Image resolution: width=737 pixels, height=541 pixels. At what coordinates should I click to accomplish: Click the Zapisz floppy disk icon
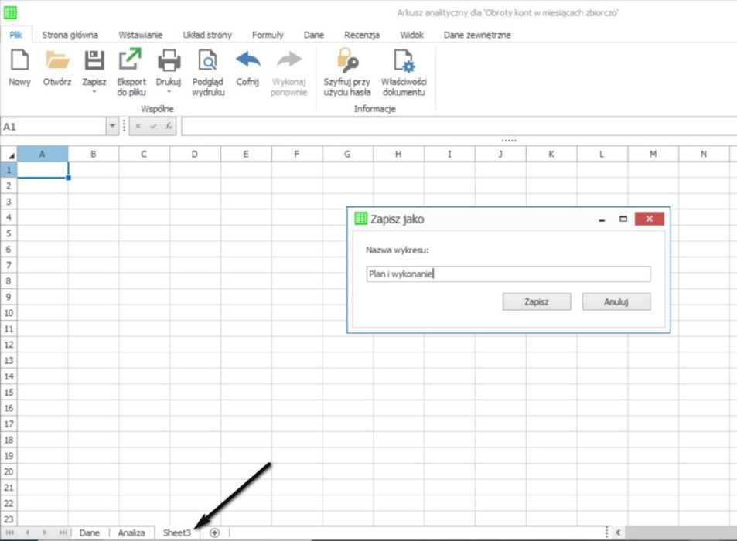tap(94, 61)
